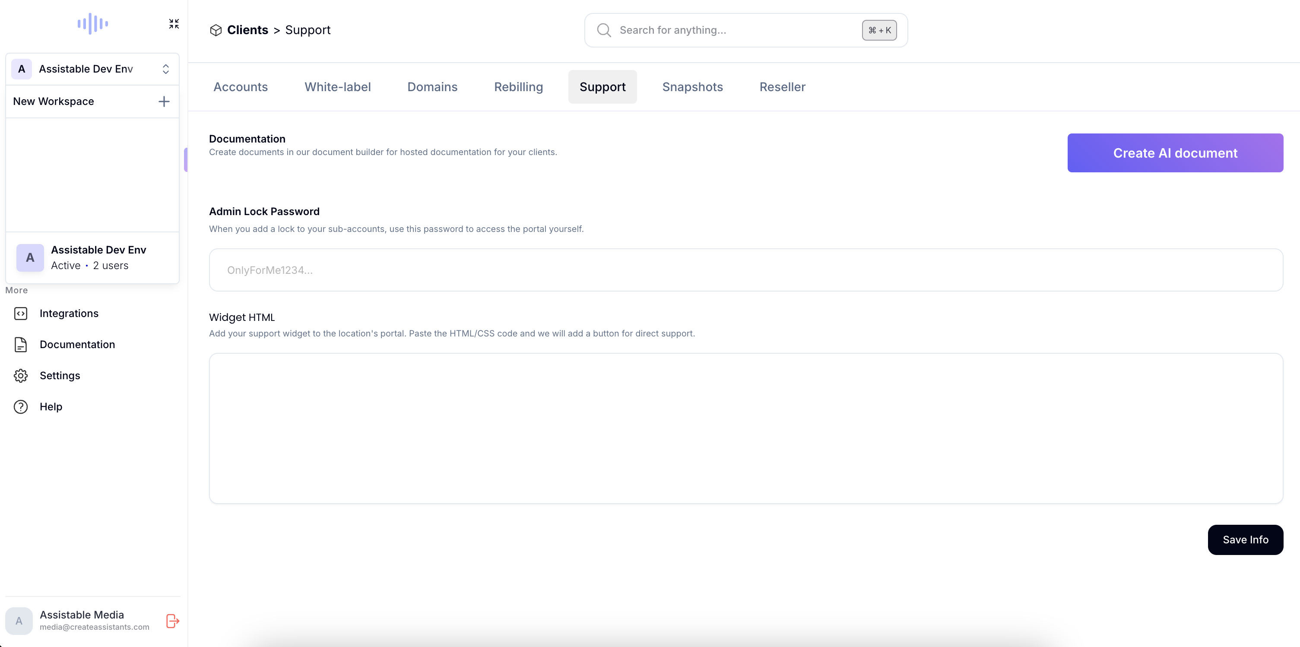Click the search magnifier icon
Screen dimensions: 1300x647
pos(604,30)
